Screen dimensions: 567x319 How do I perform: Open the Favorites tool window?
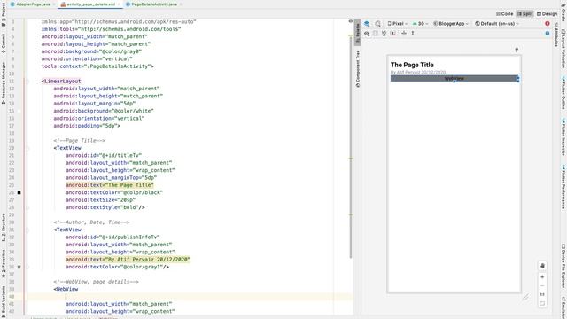click(x=4, y=264)
